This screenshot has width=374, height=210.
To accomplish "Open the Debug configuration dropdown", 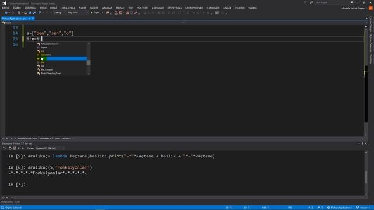I will click(x=59, y=13).
